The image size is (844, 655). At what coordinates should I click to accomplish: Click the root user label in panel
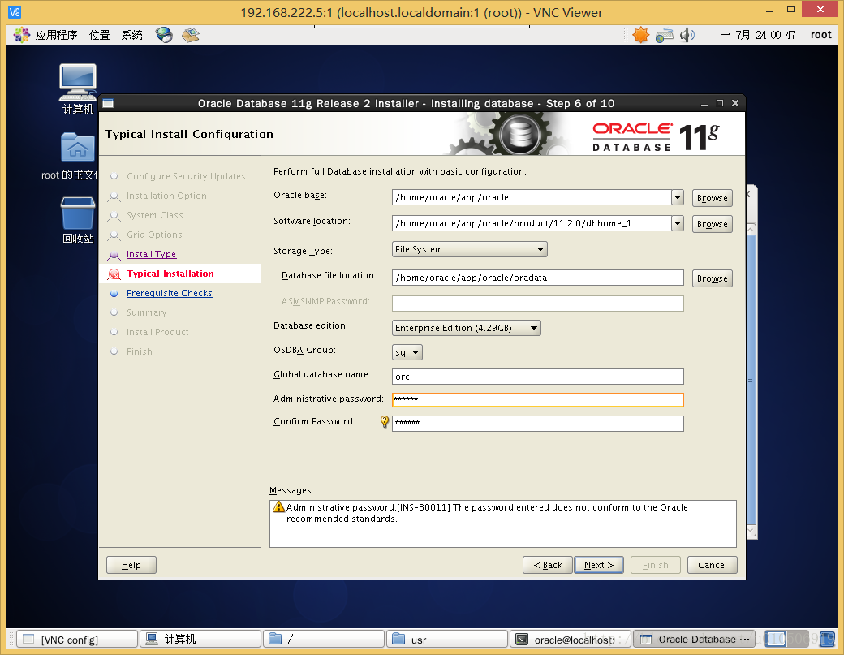820,35
